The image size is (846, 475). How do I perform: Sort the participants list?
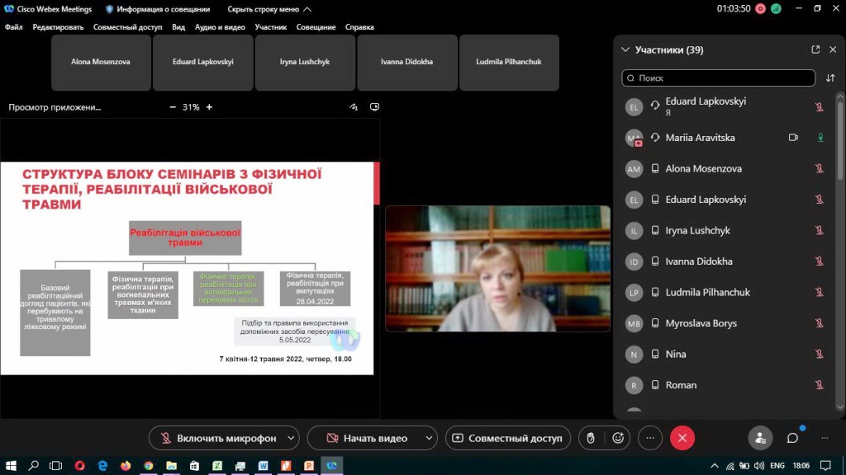pos(830,78)
